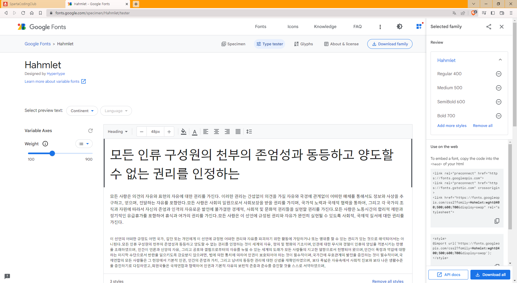Viewport: 517px width, 283px height.
Task: Open a new browser tab
Action: pyautogui.click(x=136, y=4)
